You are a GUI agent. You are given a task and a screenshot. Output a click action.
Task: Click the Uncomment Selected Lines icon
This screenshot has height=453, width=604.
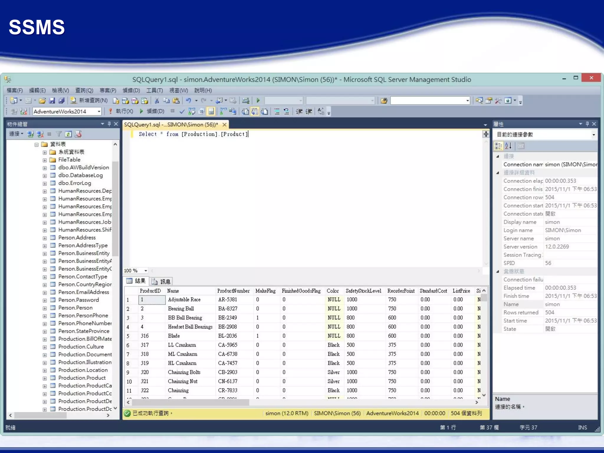coord(286,111)
